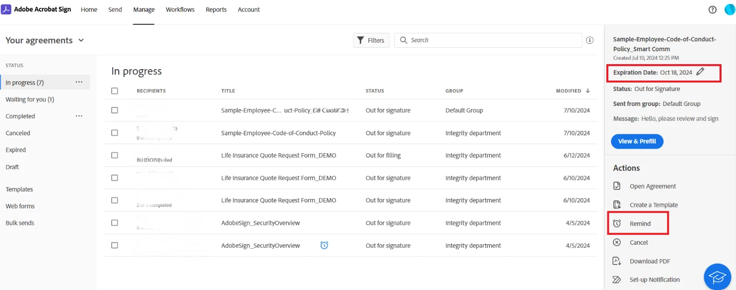736x290 pixels.
Task: Check first AdobeSign_SecurityOverview row checkbox
Action: (115, 223)
